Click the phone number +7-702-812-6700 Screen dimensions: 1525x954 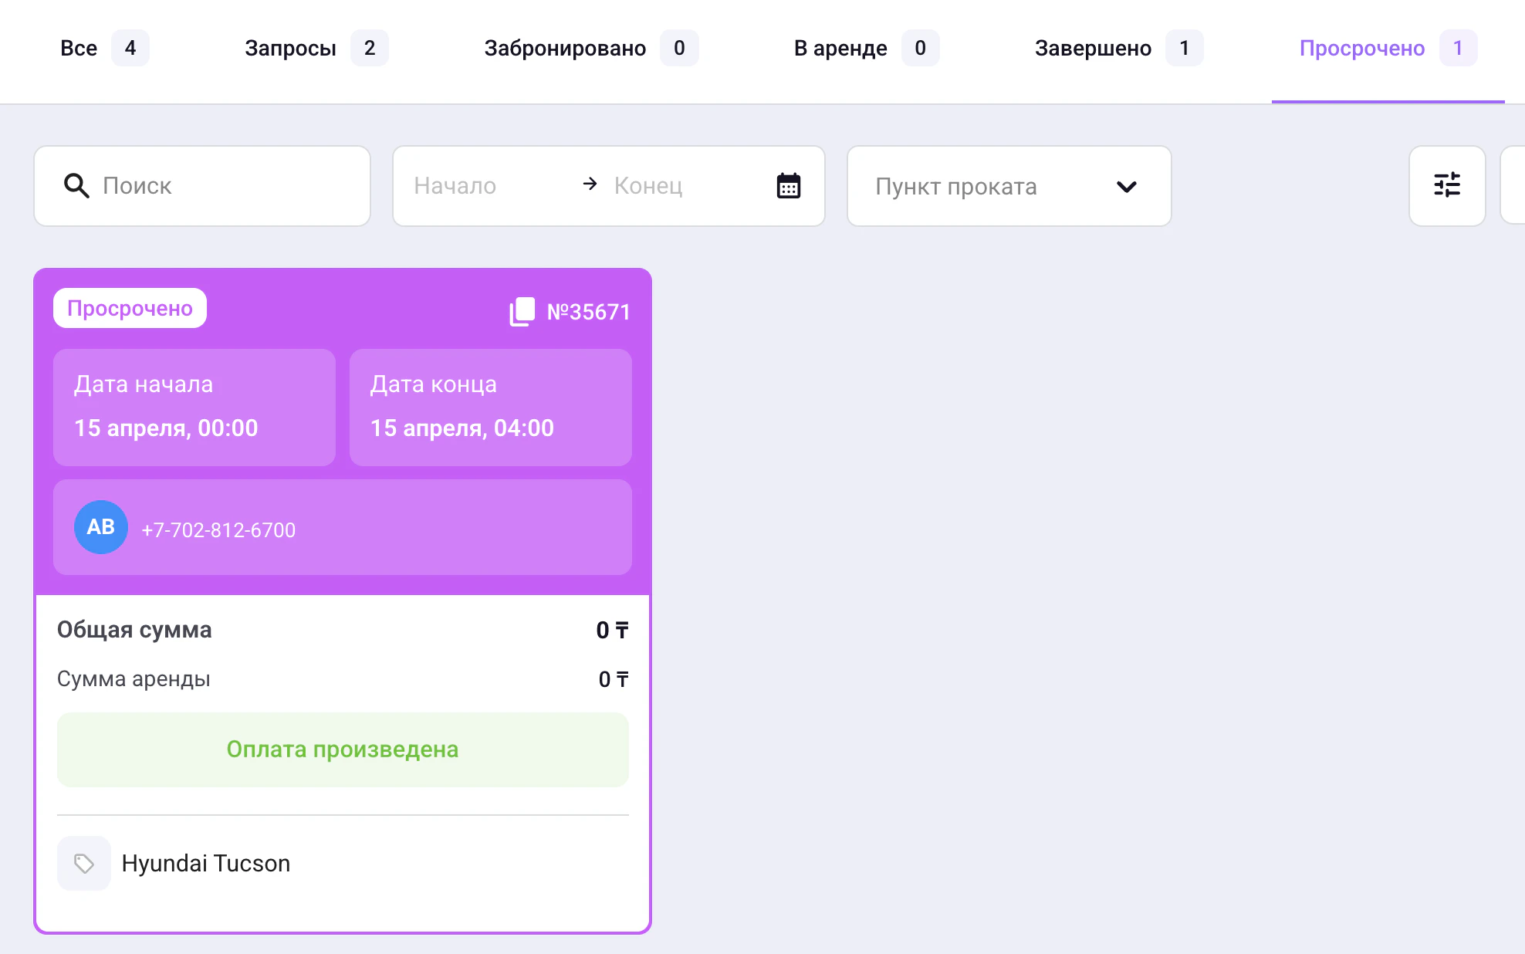click(x=218, y=529)
